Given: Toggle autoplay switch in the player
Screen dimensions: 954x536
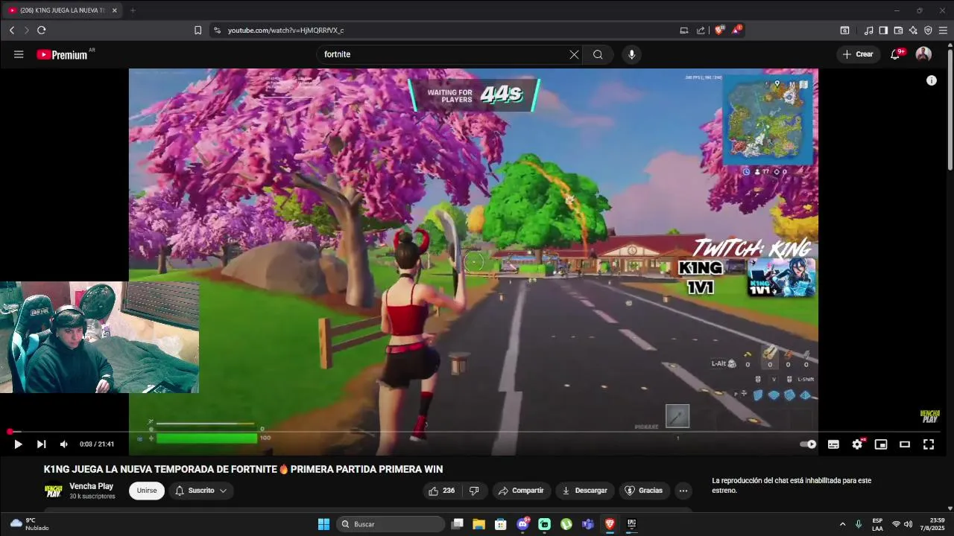Looking at the screenshot, I should click(x=808, y=444).
